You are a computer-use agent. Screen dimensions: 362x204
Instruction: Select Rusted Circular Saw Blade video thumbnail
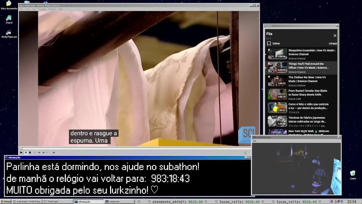click(x=277, y=94)
